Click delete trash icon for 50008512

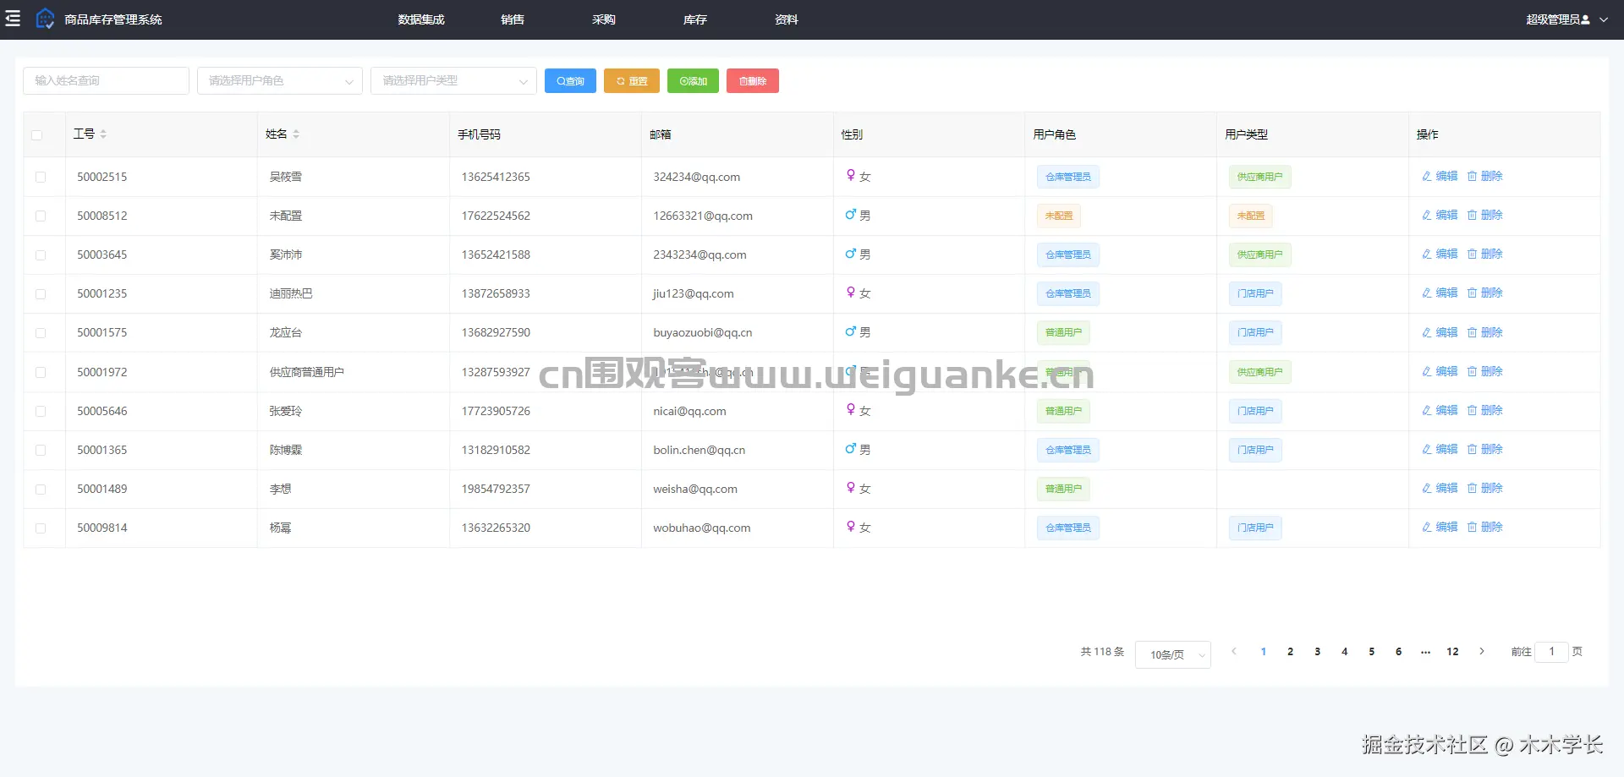[1472, 215]
